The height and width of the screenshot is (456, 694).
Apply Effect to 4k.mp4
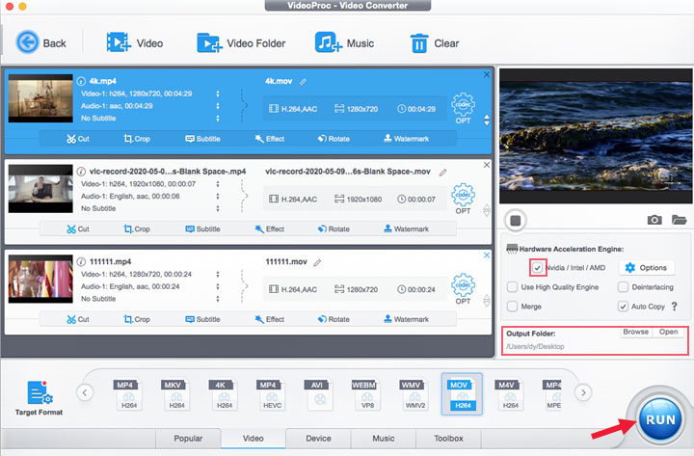(x=270, y=139)
